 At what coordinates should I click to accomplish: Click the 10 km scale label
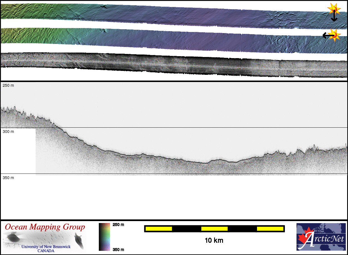pos(214,241)
